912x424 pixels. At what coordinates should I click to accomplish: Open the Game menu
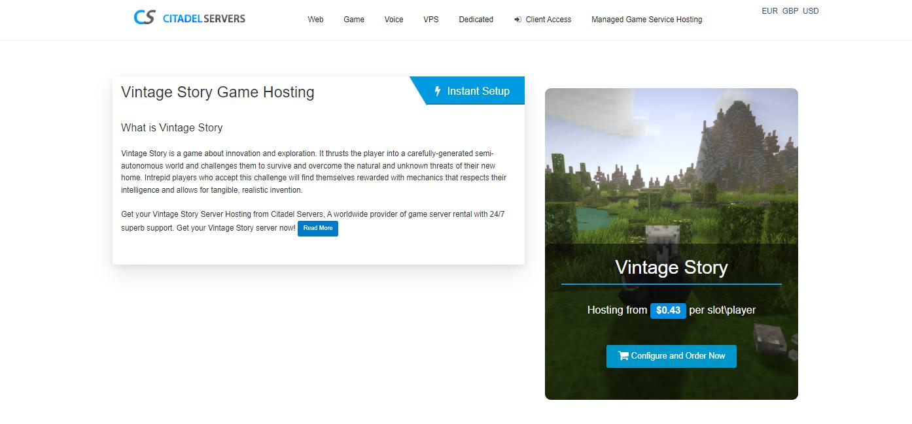[x=354, y=20]
